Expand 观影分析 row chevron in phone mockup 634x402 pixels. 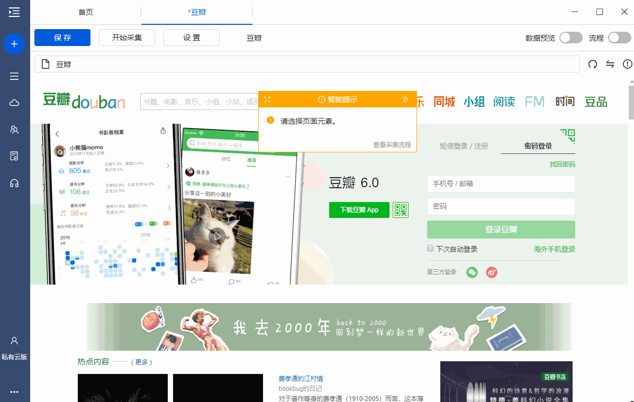click(x=168, y=166)
